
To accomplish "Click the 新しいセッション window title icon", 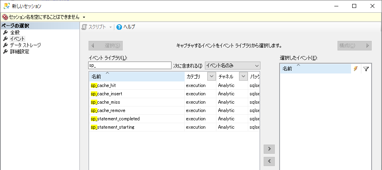I will tap(7, 6).
